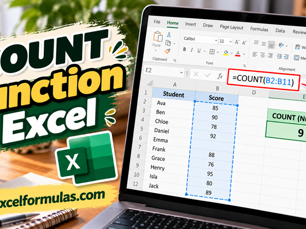Click the Select All corner triangle
306x229 pixels.
tap(150, 83)
